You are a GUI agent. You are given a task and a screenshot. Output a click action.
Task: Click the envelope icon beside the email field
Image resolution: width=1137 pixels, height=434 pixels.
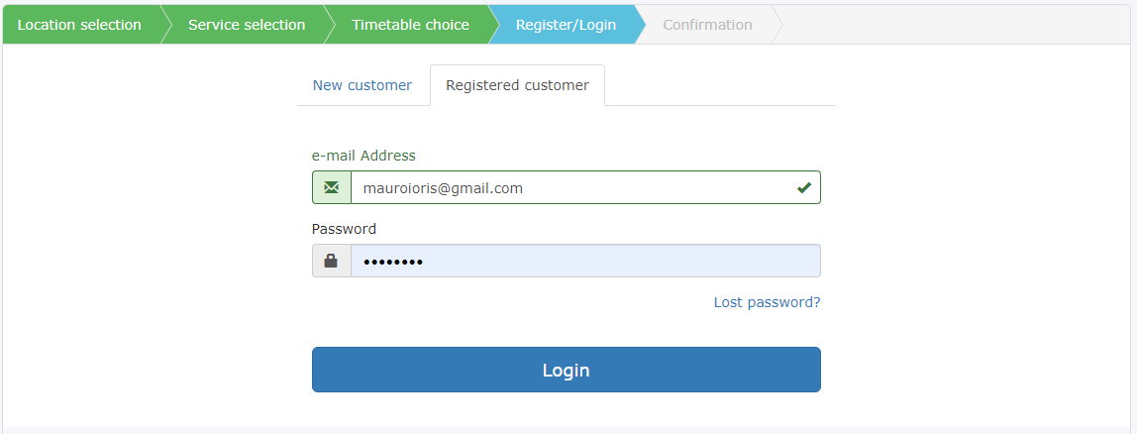pos(331,187)
